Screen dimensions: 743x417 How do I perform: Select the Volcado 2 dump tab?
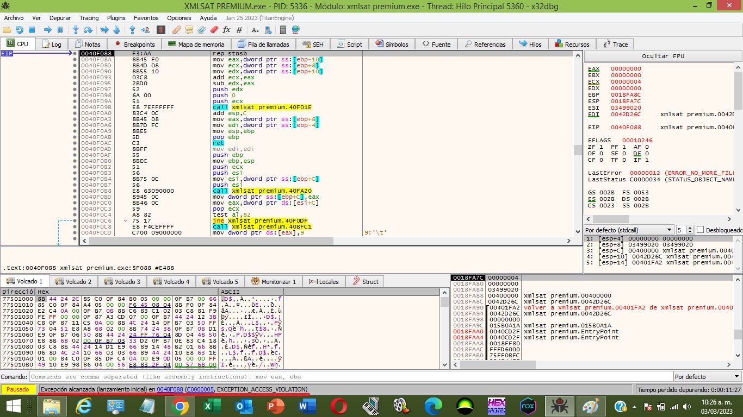point(73,281)
